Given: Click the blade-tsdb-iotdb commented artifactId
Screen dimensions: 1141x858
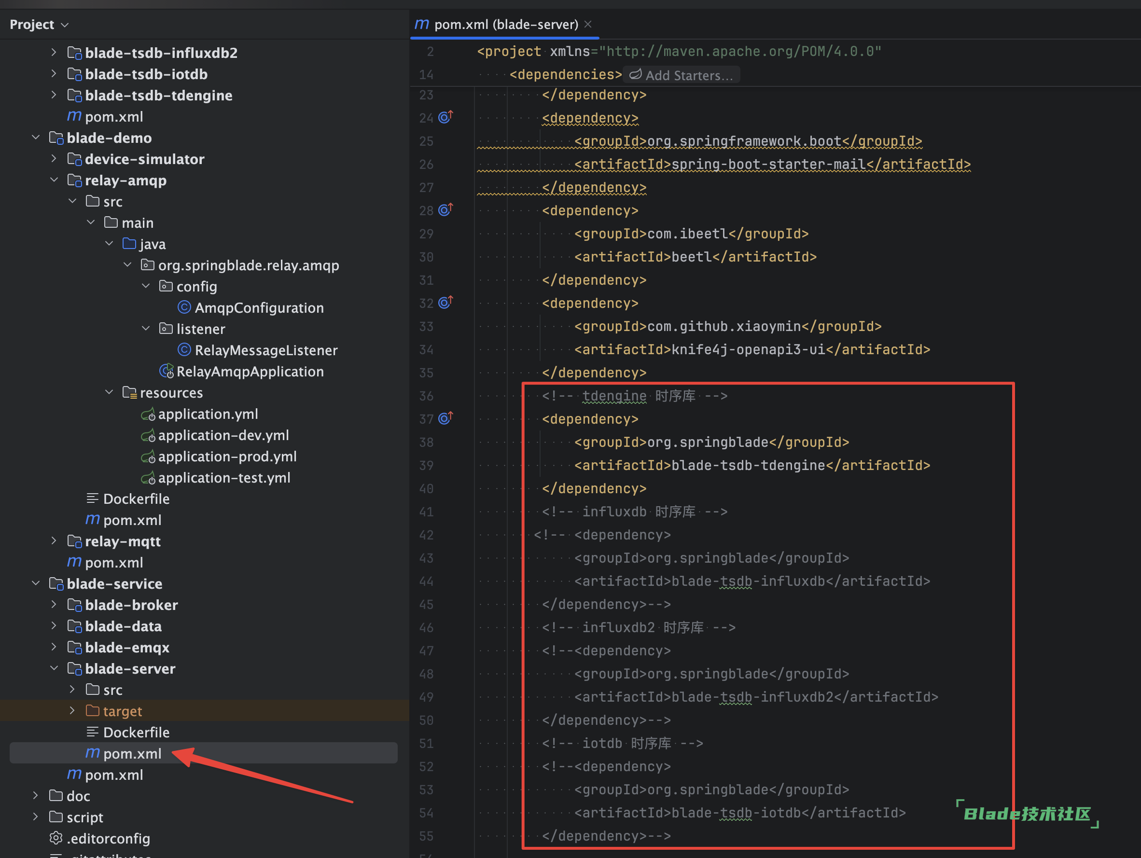Looking at the screenshot, I should coord(736,813).
